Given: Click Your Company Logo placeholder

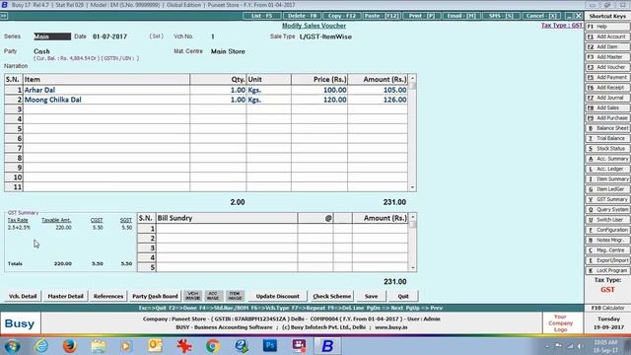Looking at the screenshot, I should 560,323.
